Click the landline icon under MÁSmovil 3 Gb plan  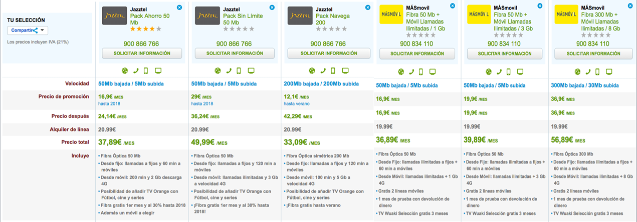(500, 72)
